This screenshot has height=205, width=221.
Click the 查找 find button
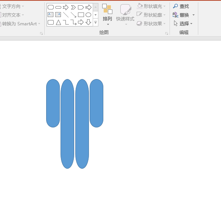(181, 6)
